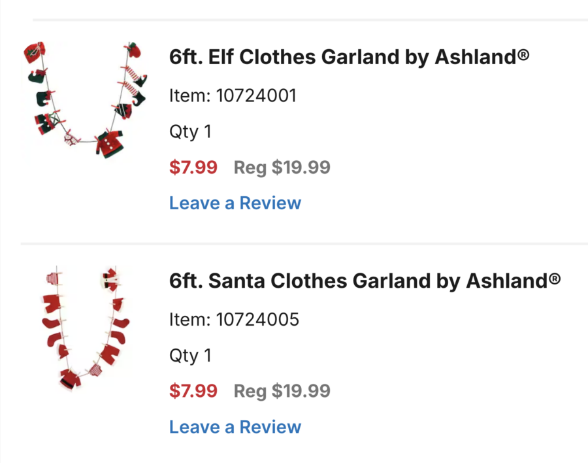The image size is (588, 463).
Task: Click the divider line between the two items
Action: (304, 244)
